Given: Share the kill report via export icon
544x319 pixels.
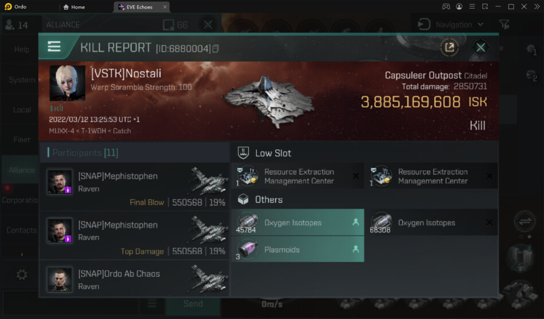Looking at the screenshot, I should click(x=449, y=47).
